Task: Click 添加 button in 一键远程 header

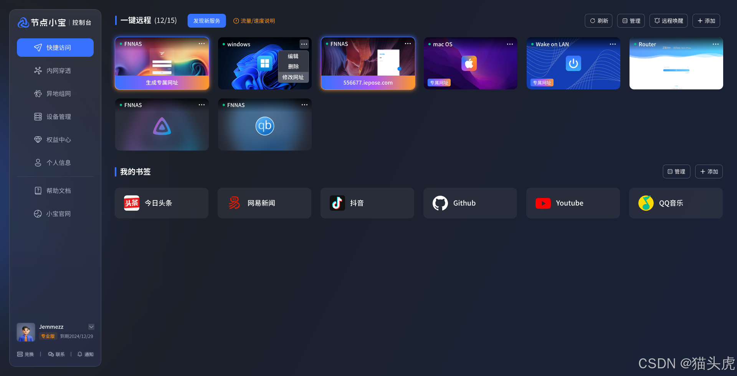Action: point(706,21)
